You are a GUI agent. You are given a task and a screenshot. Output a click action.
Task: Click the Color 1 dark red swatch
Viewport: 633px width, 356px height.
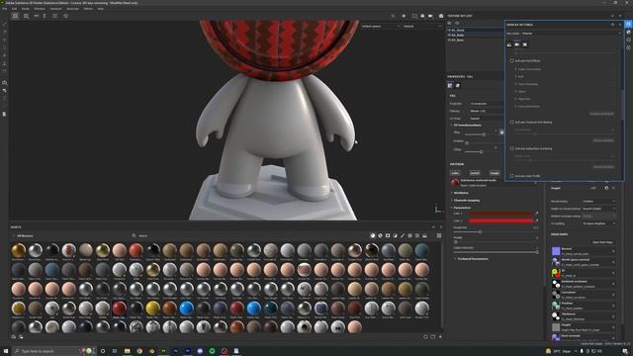point(501,214)
